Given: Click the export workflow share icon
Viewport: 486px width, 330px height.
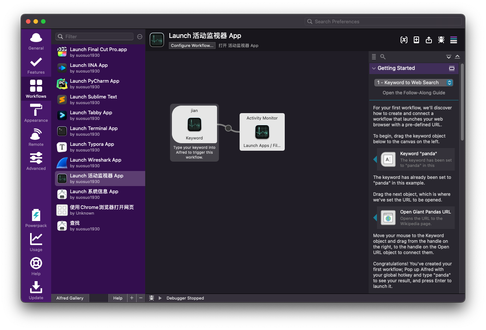Looking at the screenshot, I should click(x=429, y=40).
